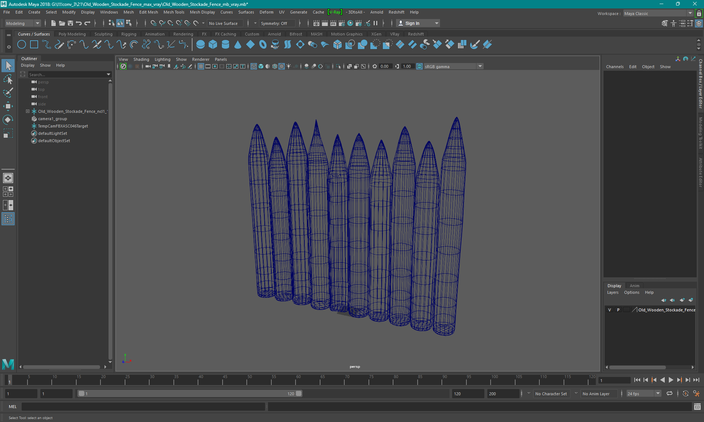Activate the Move tool in toolbox
704x422 pixels.
click(8, 106)
